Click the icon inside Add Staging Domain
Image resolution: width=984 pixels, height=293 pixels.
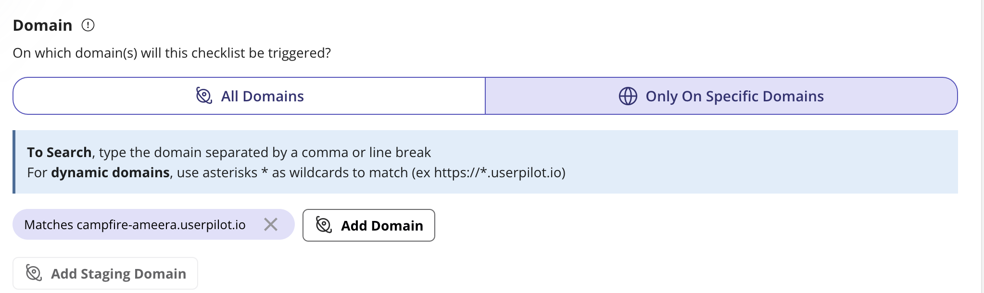pos(34,273)
